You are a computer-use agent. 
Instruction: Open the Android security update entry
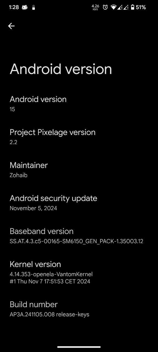tap(79, 203)
